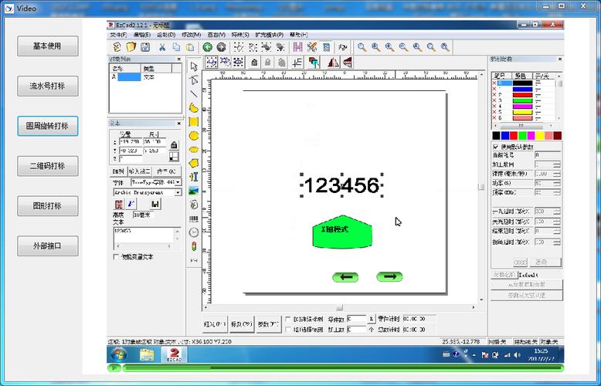The image size is (601, 386).
Task: Click the save floppy disk icon
Action: point(145,47)
